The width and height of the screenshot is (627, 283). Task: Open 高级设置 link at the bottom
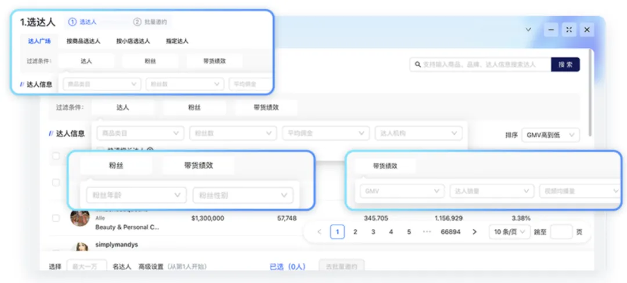[151, 267]
